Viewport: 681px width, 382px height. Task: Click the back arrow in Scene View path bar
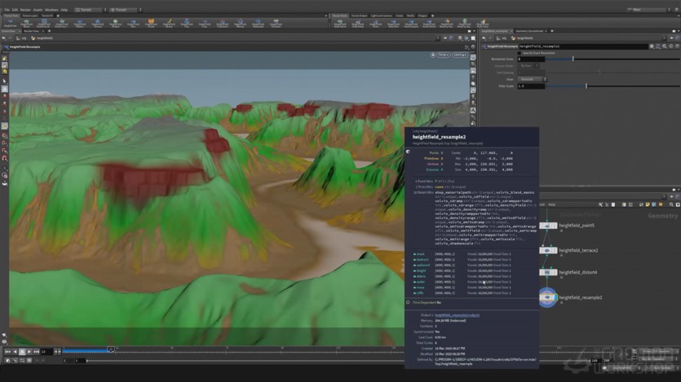coord(4,38)
